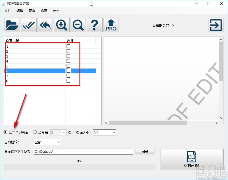The image size is (228, 180).
Task: Click the C:\Output\ save path field
Action: tap(83, 151)
